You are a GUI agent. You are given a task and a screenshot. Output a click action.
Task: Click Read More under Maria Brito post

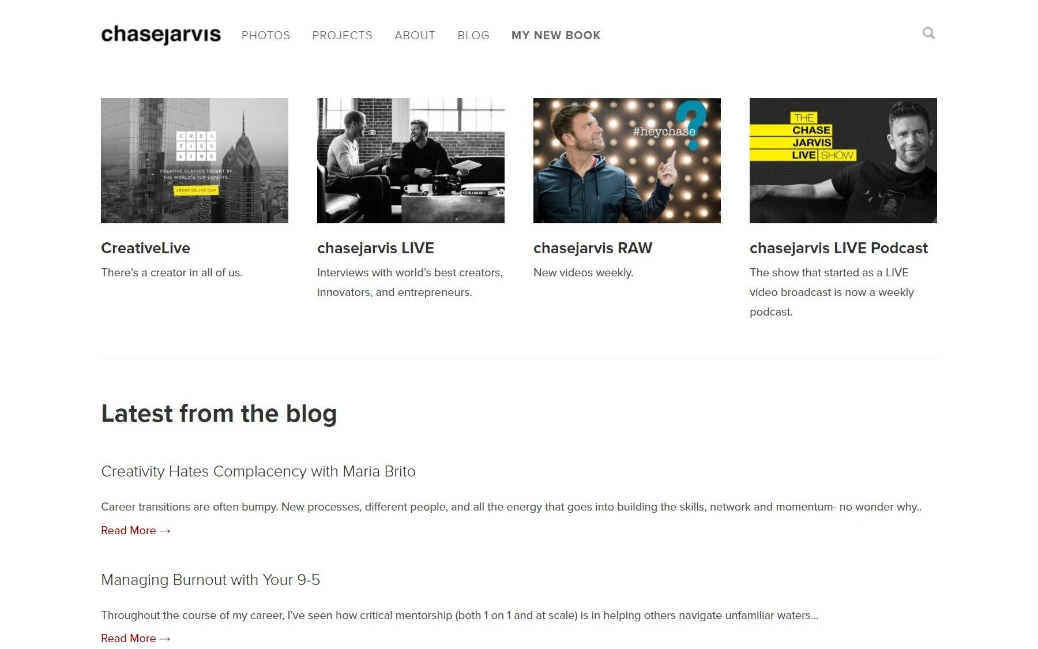[x=136, y=530]
